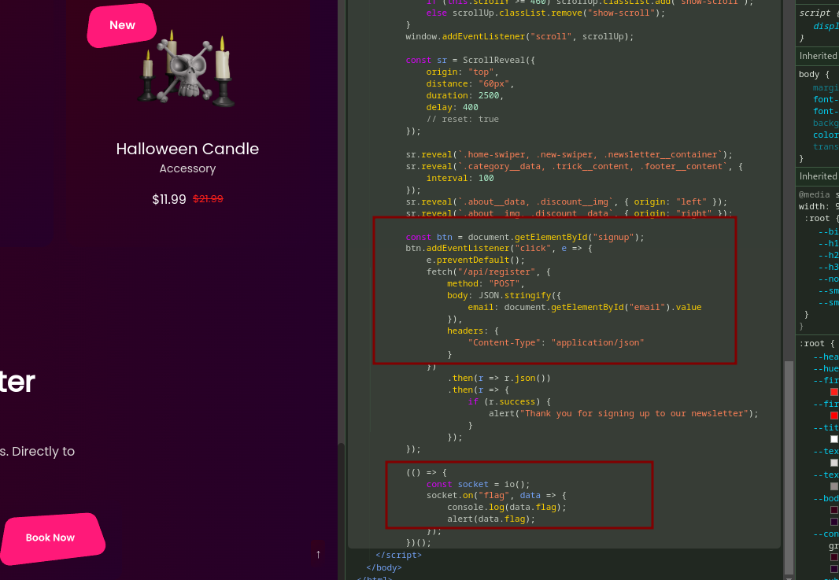Click the --hue variable in :root rule

point(826,368)
